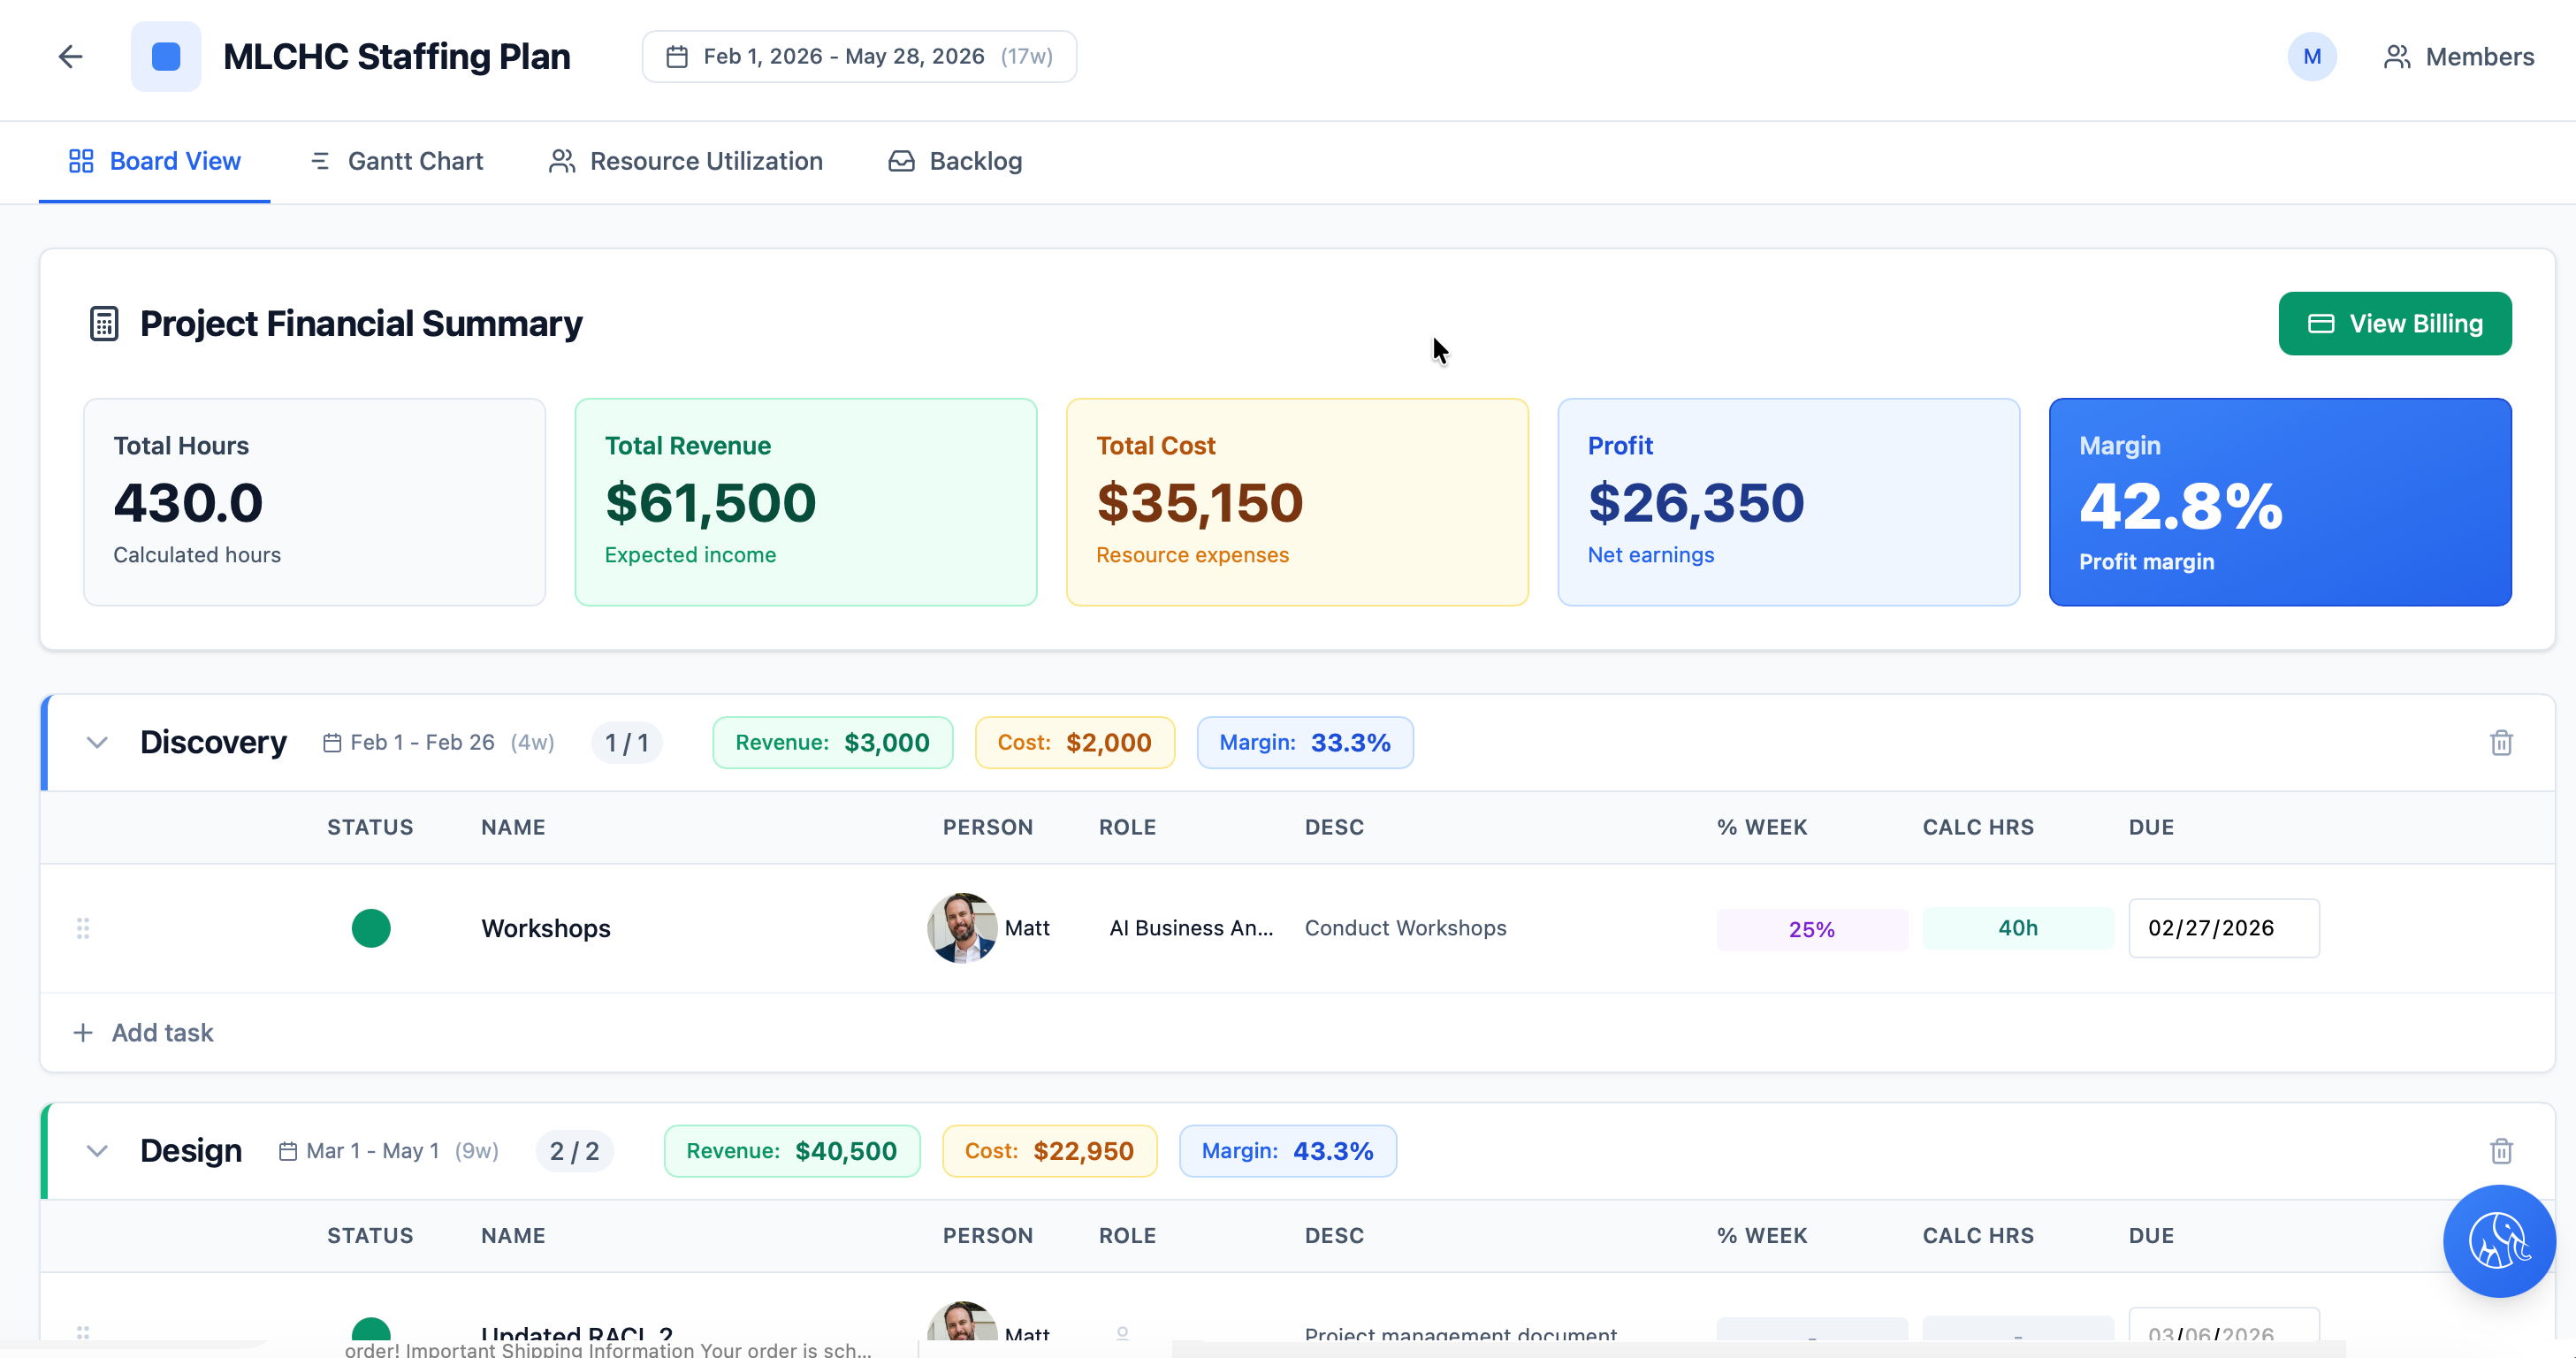Open the chatbot elephant icon in bottom corner
This screenshot has width=2576, height=1358.
pyautogui.click(x=2499, y=1241)
